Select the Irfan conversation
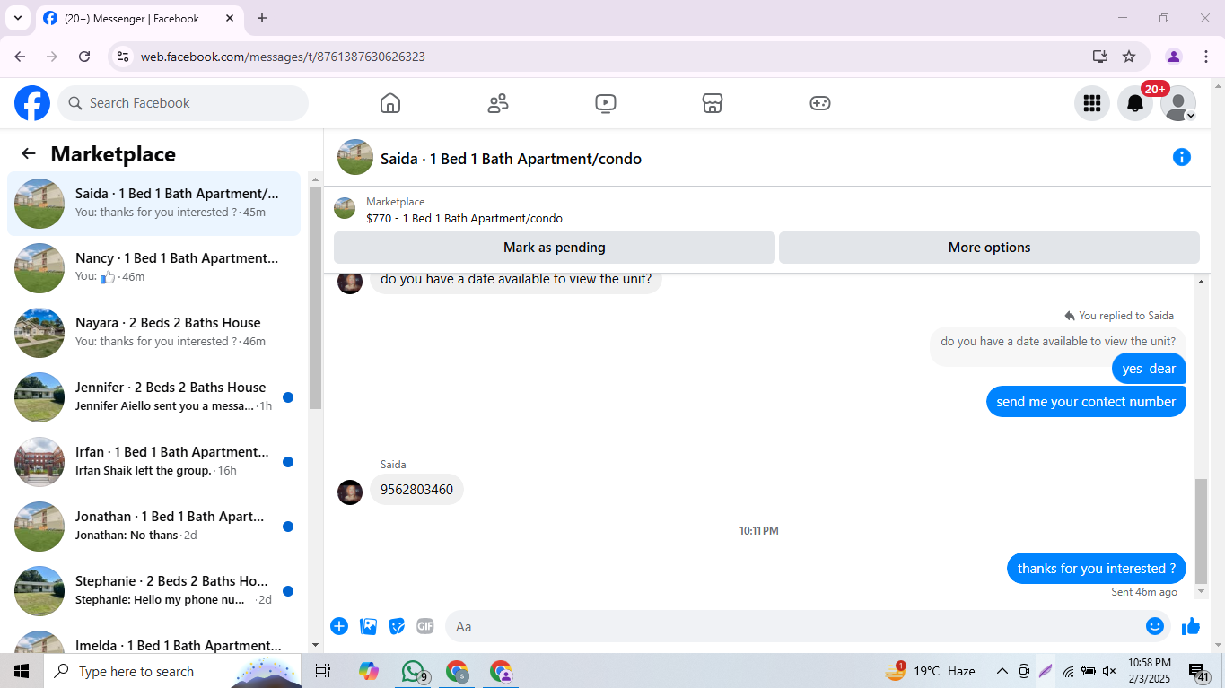1225x688 pixels. click(154, 462)
